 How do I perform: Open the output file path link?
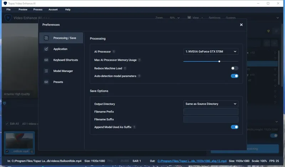pyautogui.click(x=192, y=161)
